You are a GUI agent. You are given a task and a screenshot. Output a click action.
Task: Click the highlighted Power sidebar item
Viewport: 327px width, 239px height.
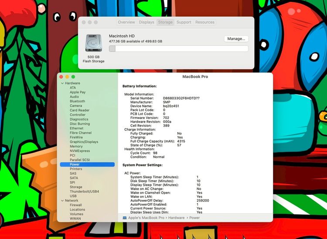click(87, 164)
